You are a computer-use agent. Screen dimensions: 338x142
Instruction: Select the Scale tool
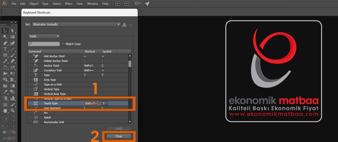(x=12, y=68)
